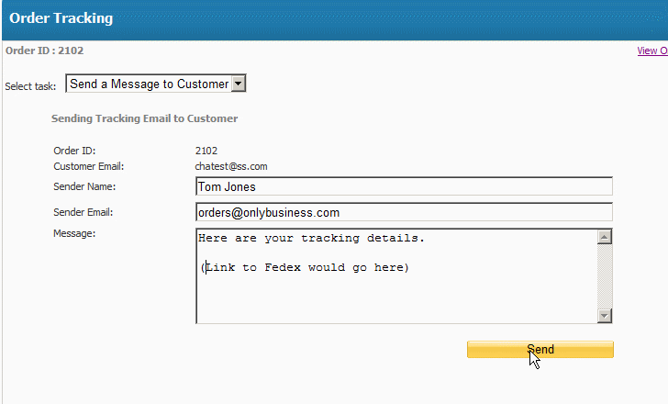Click the 'Customer Email:' label
Image resolution: width=668 pixels, height=404 pixels.
[x=89, y=166]
